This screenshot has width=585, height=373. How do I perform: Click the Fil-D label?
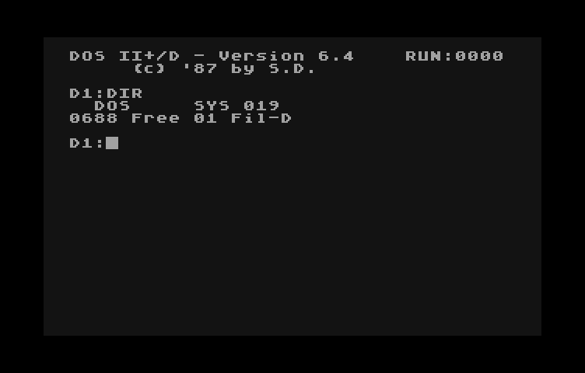(x=261, y=118)
